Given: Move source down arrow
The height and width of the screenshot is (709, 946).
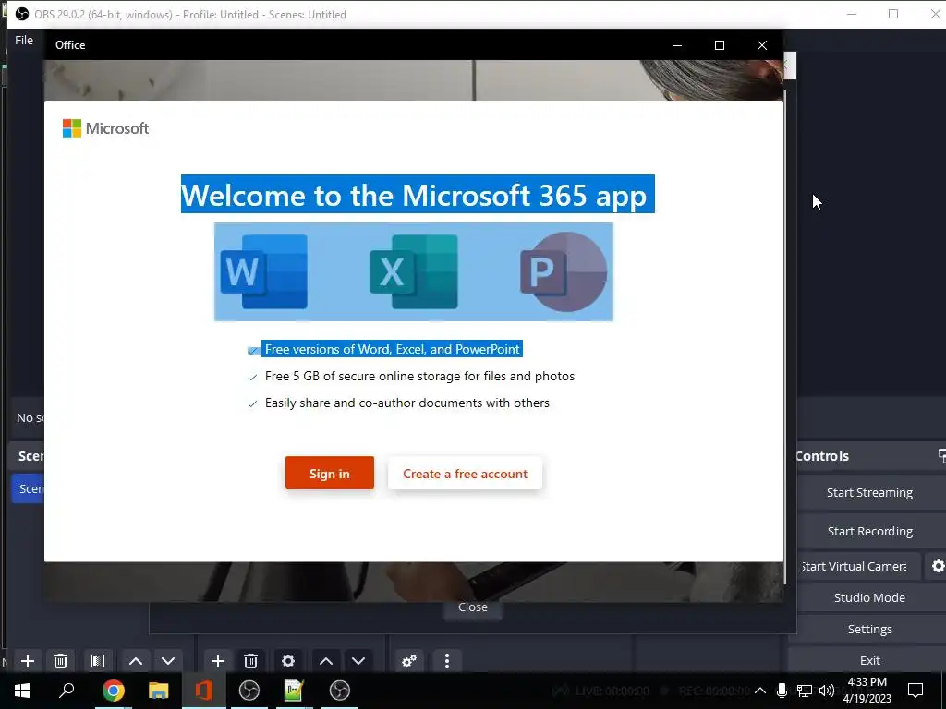Looking at the screenshot, I should [x=358, y=661].
